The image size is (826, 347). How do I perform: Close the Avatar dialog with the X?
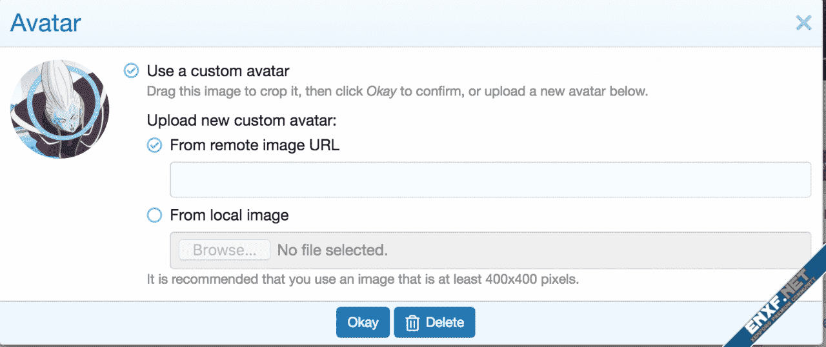coord(803,24)
